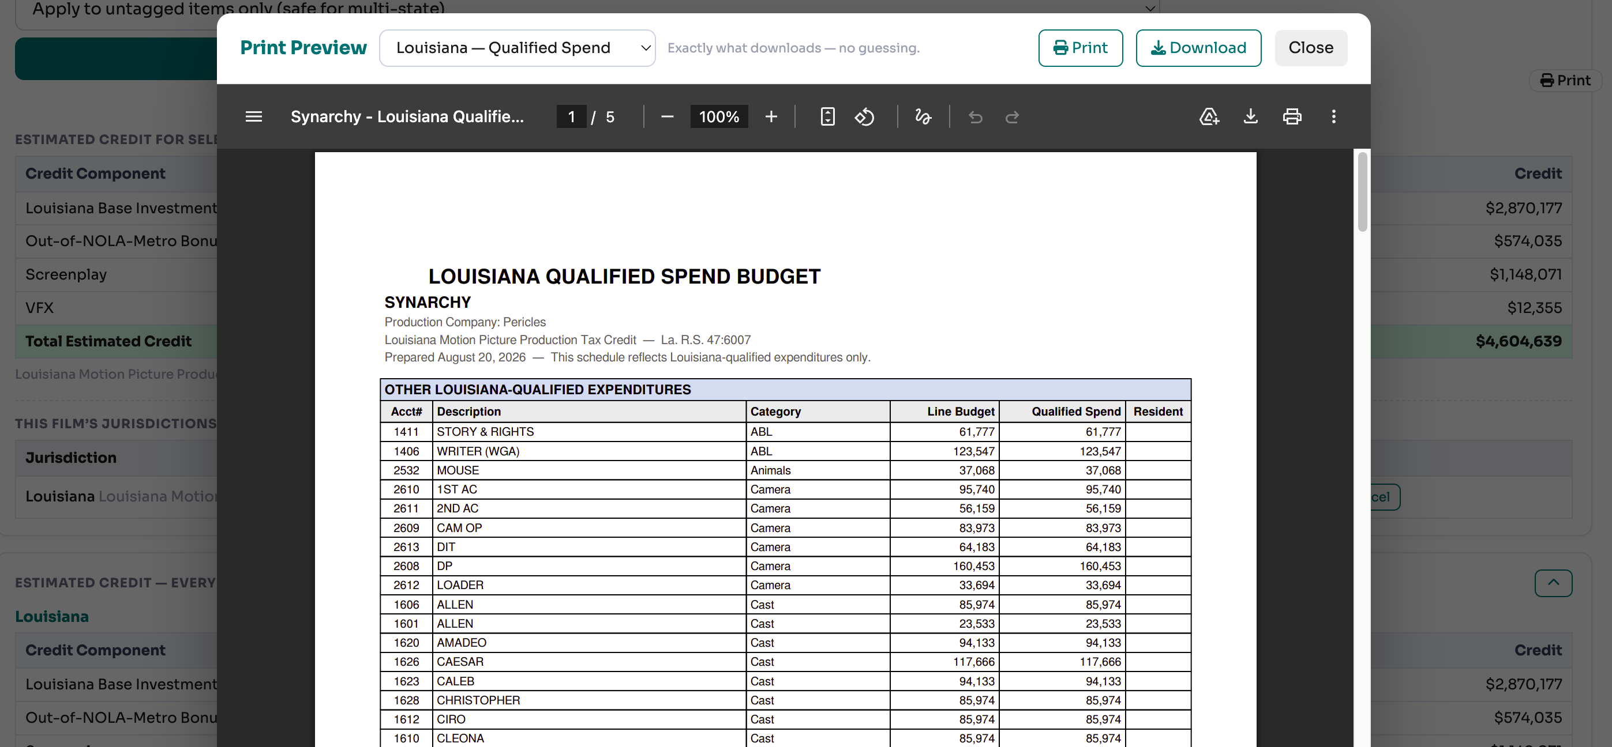Click the Resident column header
Viewport: 1612px width, 747px height.
1158,412
